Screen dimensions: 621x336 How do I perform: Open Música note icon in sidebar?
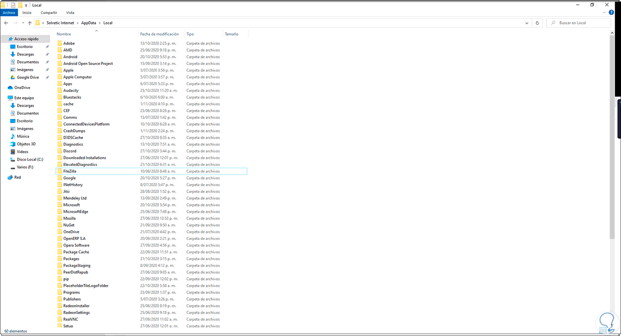tap(13, 136)
